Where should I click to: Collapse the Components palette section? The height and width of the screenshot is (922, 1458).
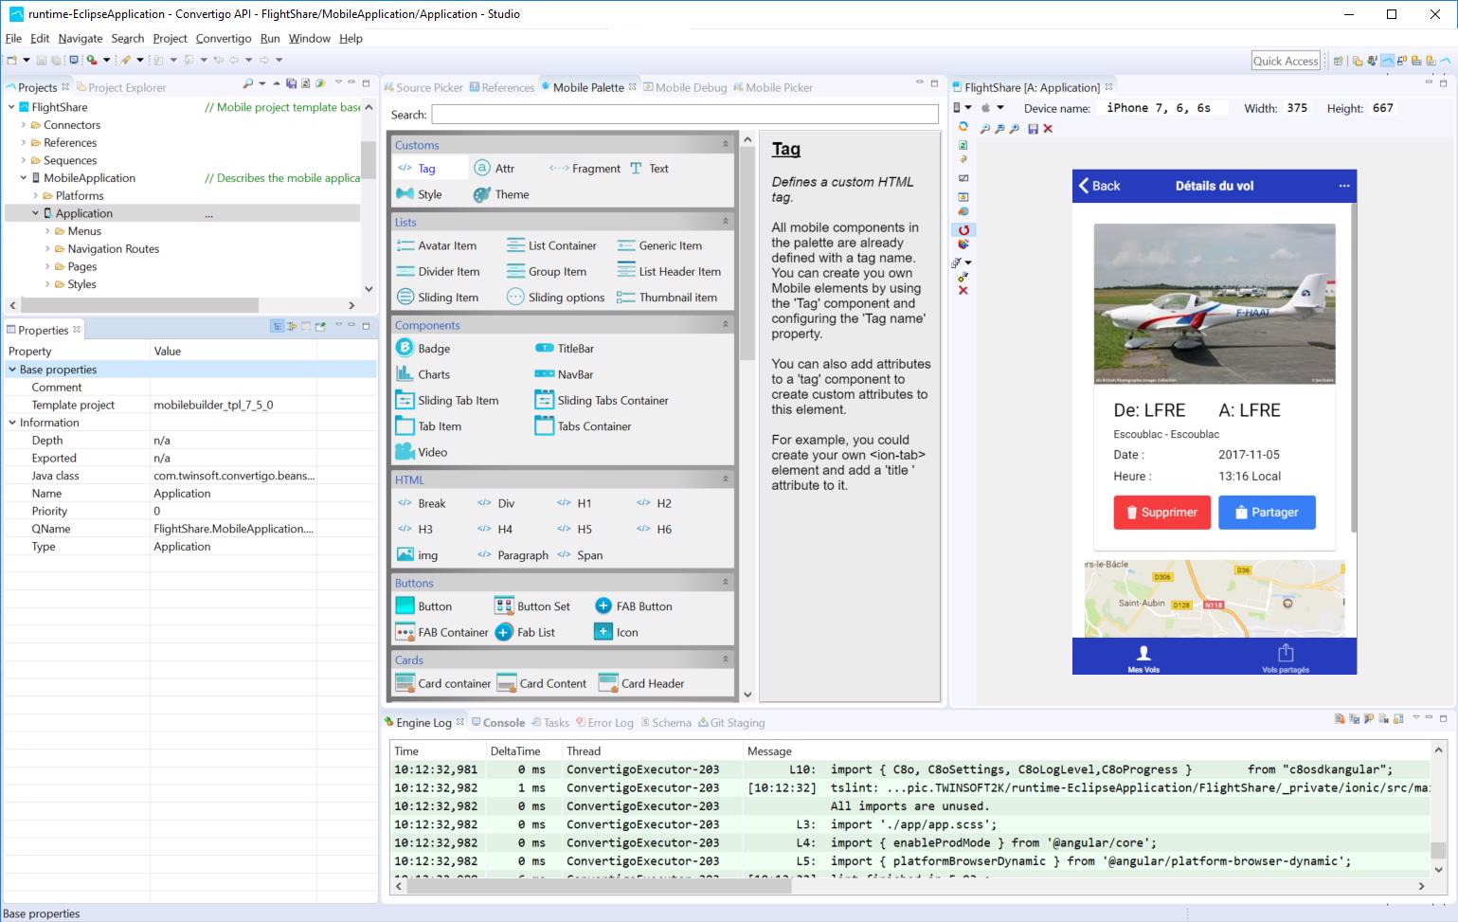click(726, 324)
